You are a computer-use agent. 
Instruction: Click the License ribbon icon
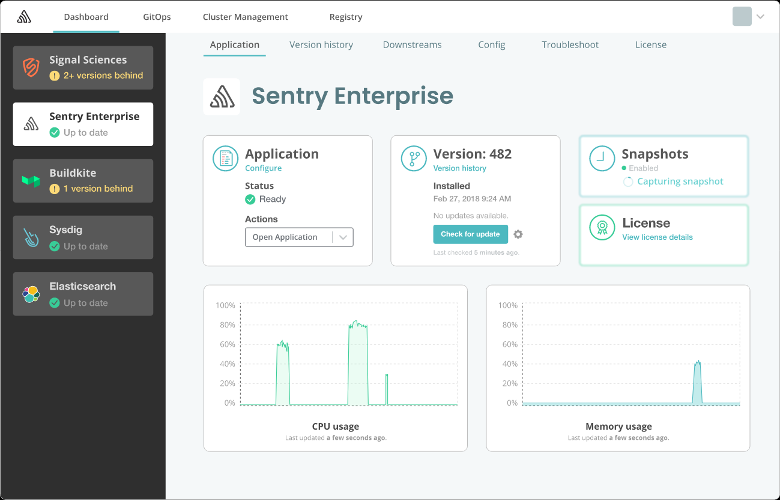pyautogui.click(x=602, y=228)
